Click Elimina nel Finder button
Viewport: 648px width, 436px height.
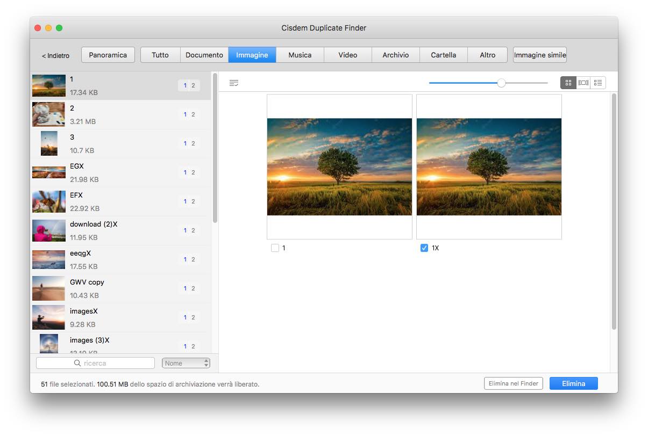pyautogui.click(x=513, y=383)
